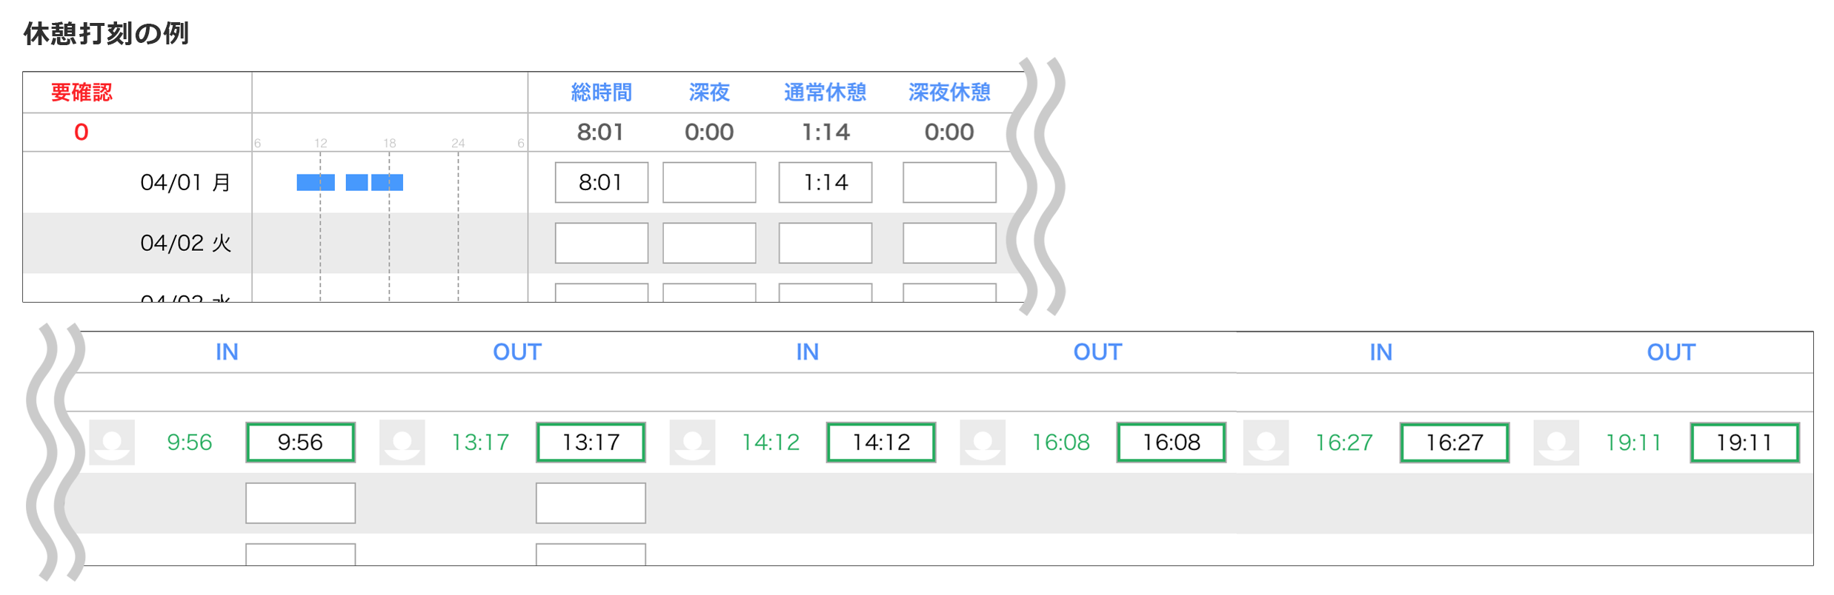Viewport: 1834px width, 595px height.
Task: Click the 総時間 column header
Action: 601,93
